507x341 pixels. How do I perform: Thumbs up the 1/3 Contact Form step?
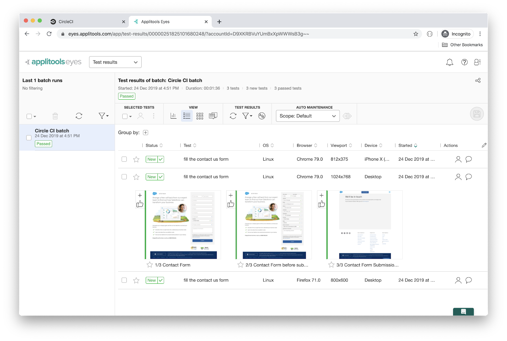(x=140, y=204)
